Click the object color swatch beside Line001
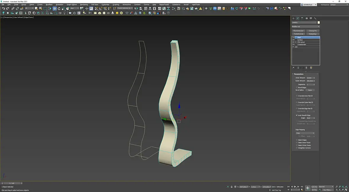349x192 pixels. click(319, 22)
